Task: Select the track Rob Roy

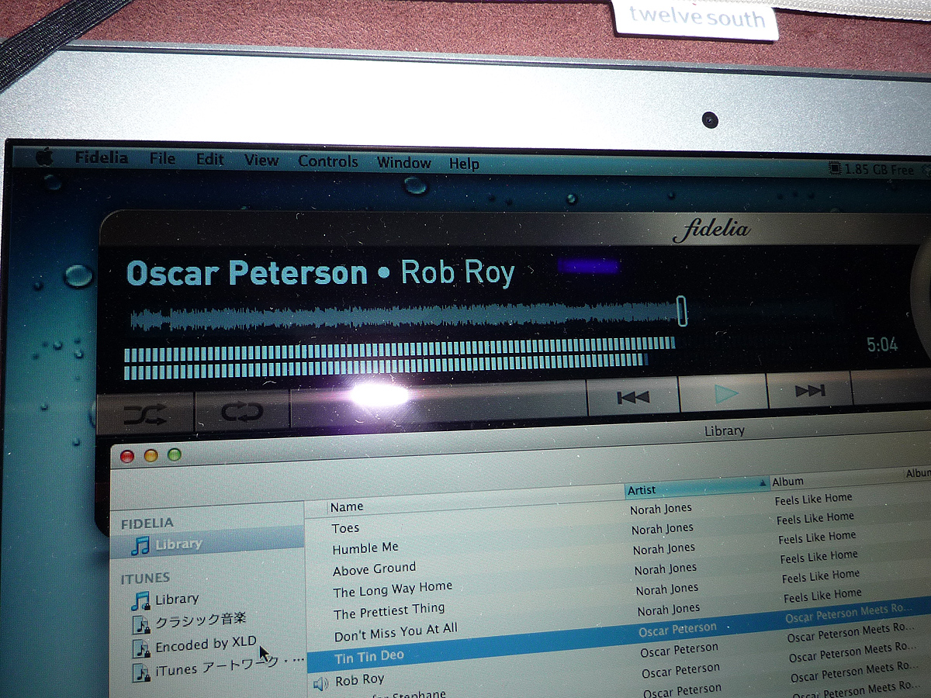Action: 359,680
